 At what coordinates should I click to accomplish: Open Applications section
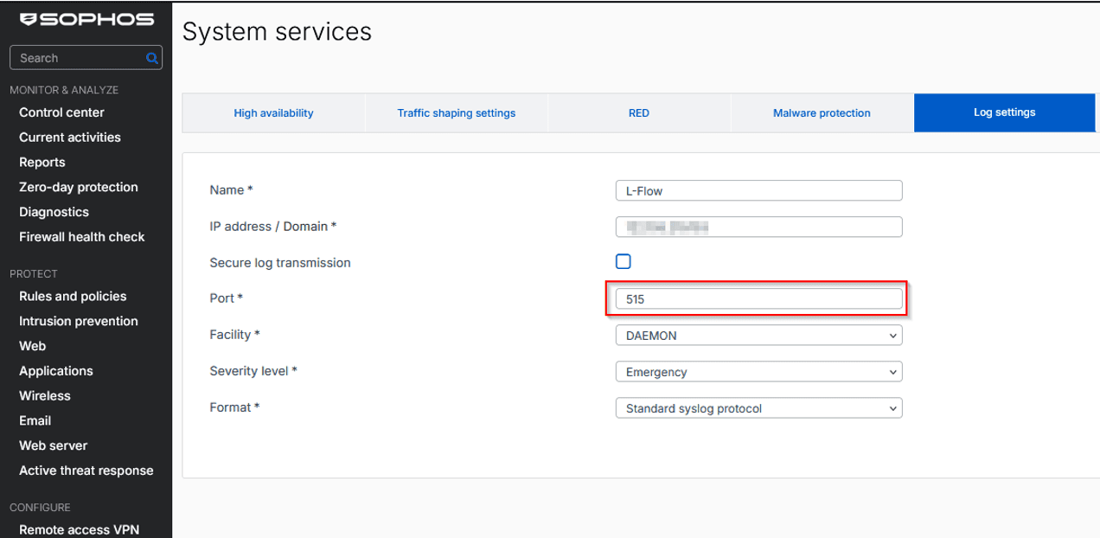56,371
